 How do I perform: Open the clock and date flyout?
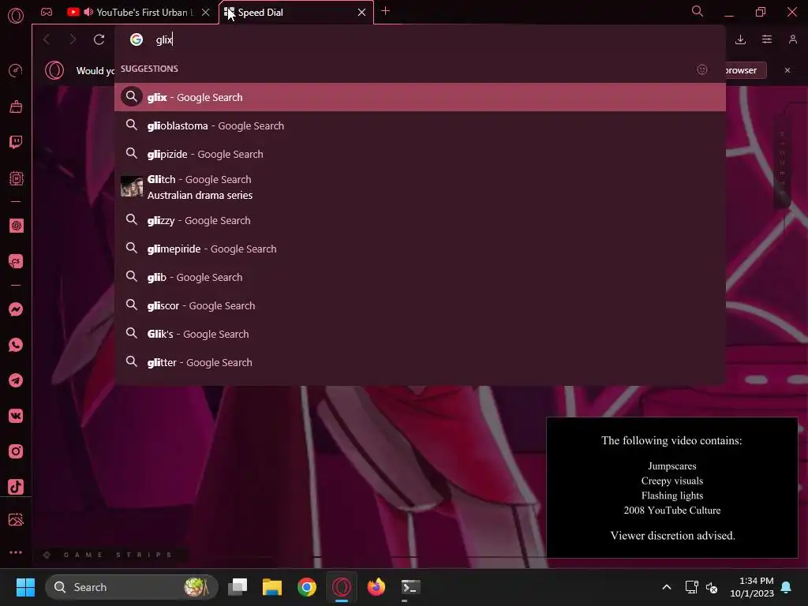click(x=752, y=587)
